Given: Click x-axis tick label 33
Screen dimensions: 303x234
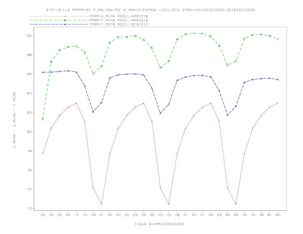Looking at the screenshot, I should pos(135,215).
